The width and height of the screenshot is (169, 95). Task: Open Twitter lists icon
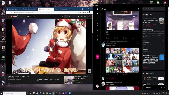tap(97, 40)
